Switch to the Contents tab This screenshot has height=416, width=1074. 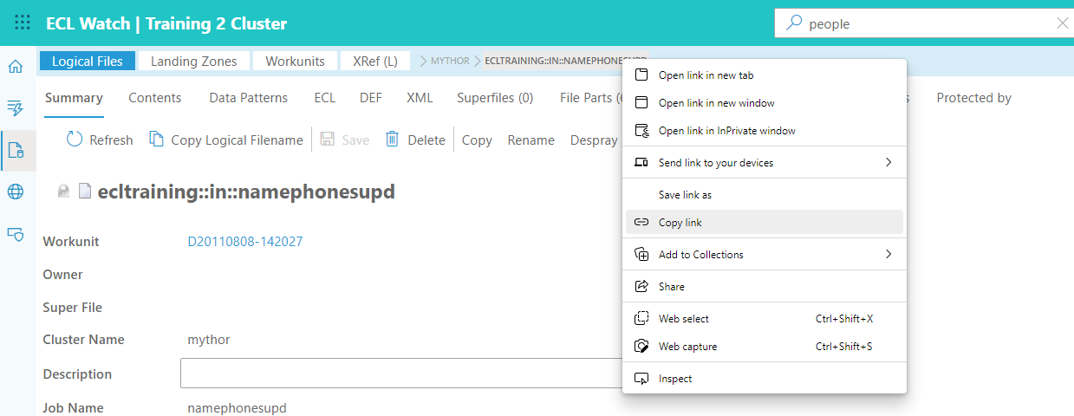pyautogui.click(x=155, y=98)
